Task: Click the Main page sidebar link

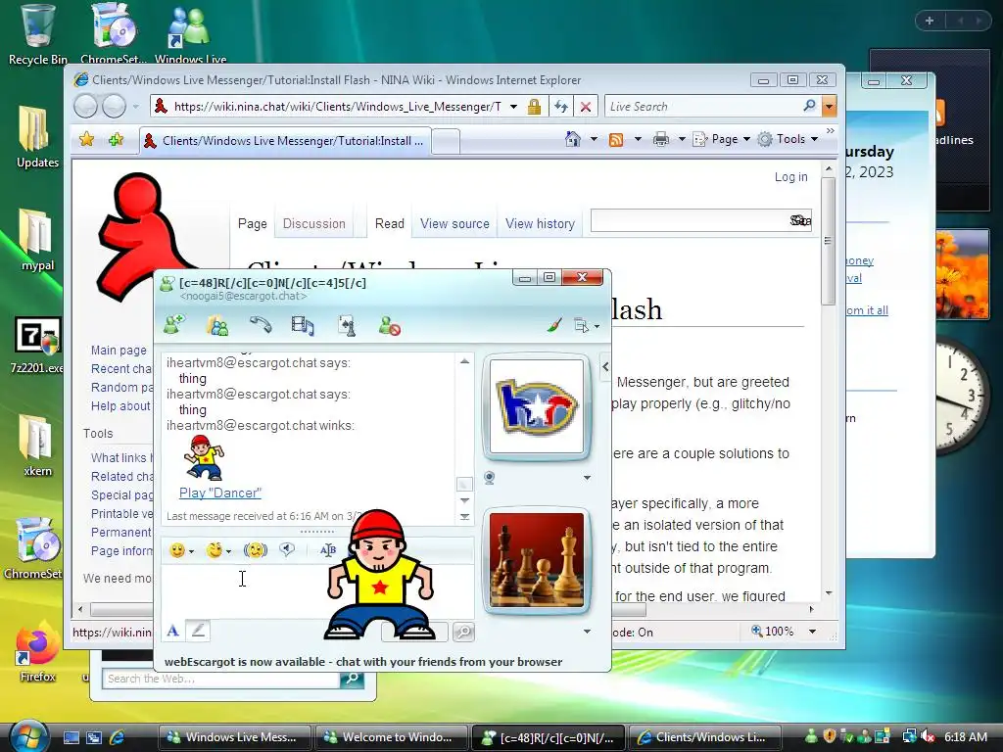Action: point(119,351)
